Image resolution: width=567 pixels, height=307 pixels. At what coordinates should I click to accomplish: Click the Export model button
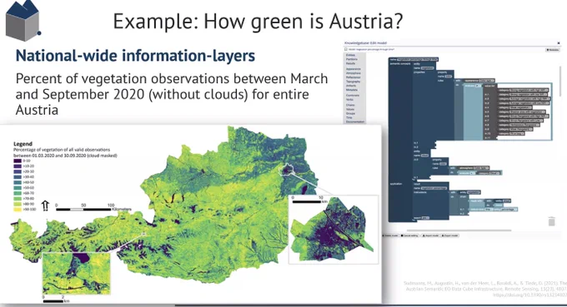(449, 235)
